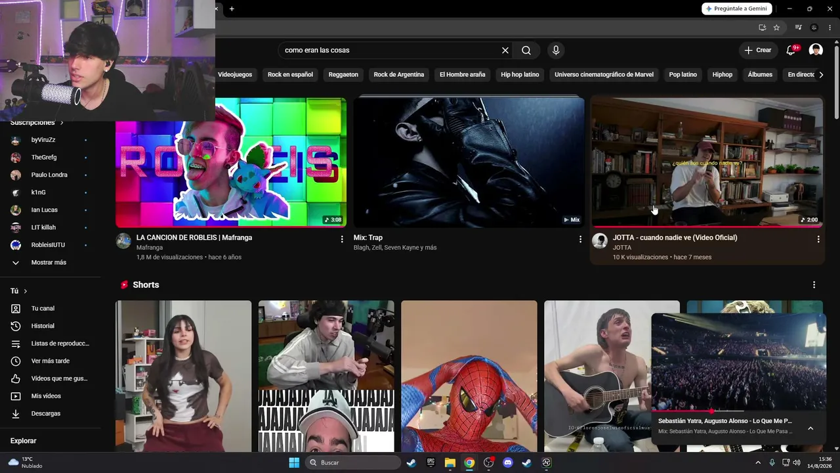Expand the mini player chevron
This screenshot has height=473, width=840.
810,428
